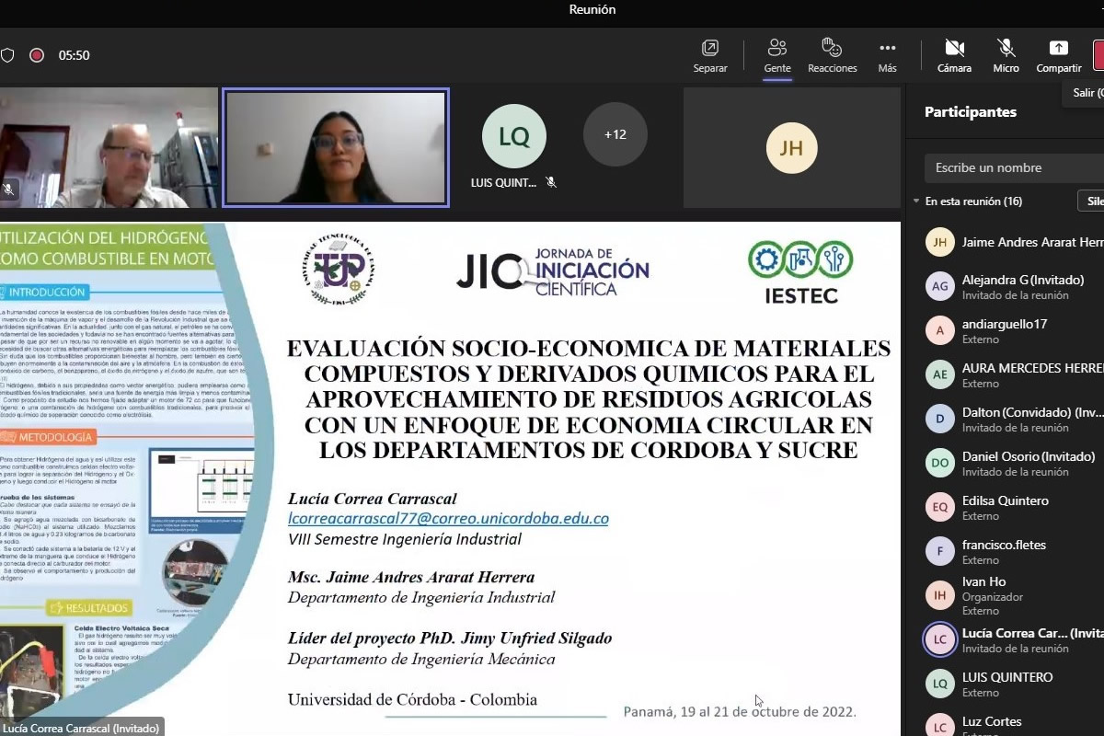
Task: Click the muted mic icon on the man's video
Action: [x=9, y=190]
